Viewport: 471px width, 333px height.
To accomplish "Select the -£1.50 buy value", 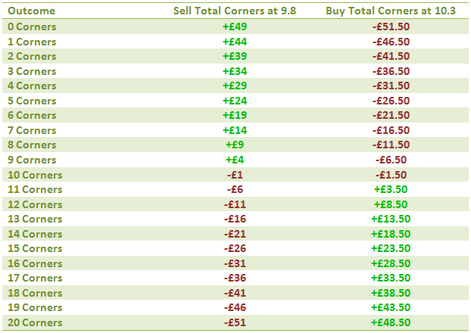I will (x=391, y=175).
